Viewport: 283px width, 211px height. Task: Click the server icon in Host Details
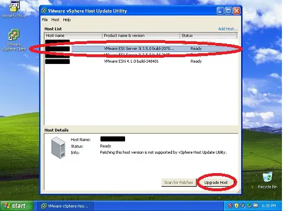(x=58, y=148)
